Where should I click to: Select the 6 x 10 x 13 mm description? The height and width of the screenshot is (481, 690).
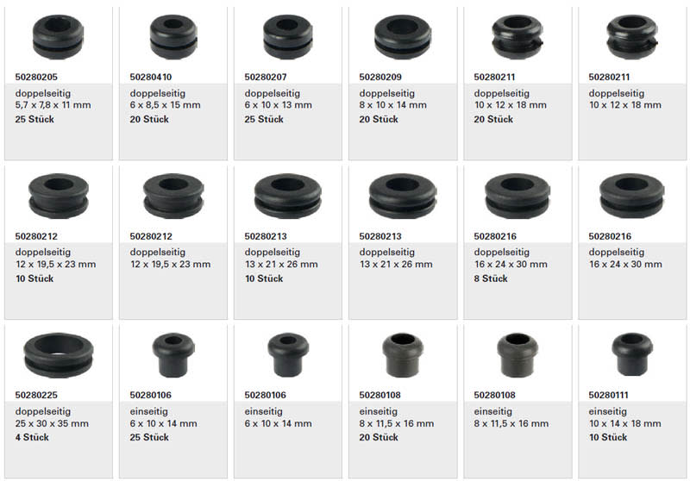coord(278,105)
